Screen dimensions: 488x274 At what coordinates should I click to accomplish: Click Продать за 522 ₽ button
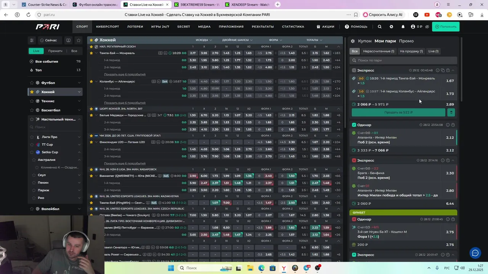(x=398, y=112)
